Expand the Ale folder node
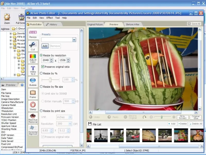The width and height of the screenshot is (206, 155). coord(15,51)
